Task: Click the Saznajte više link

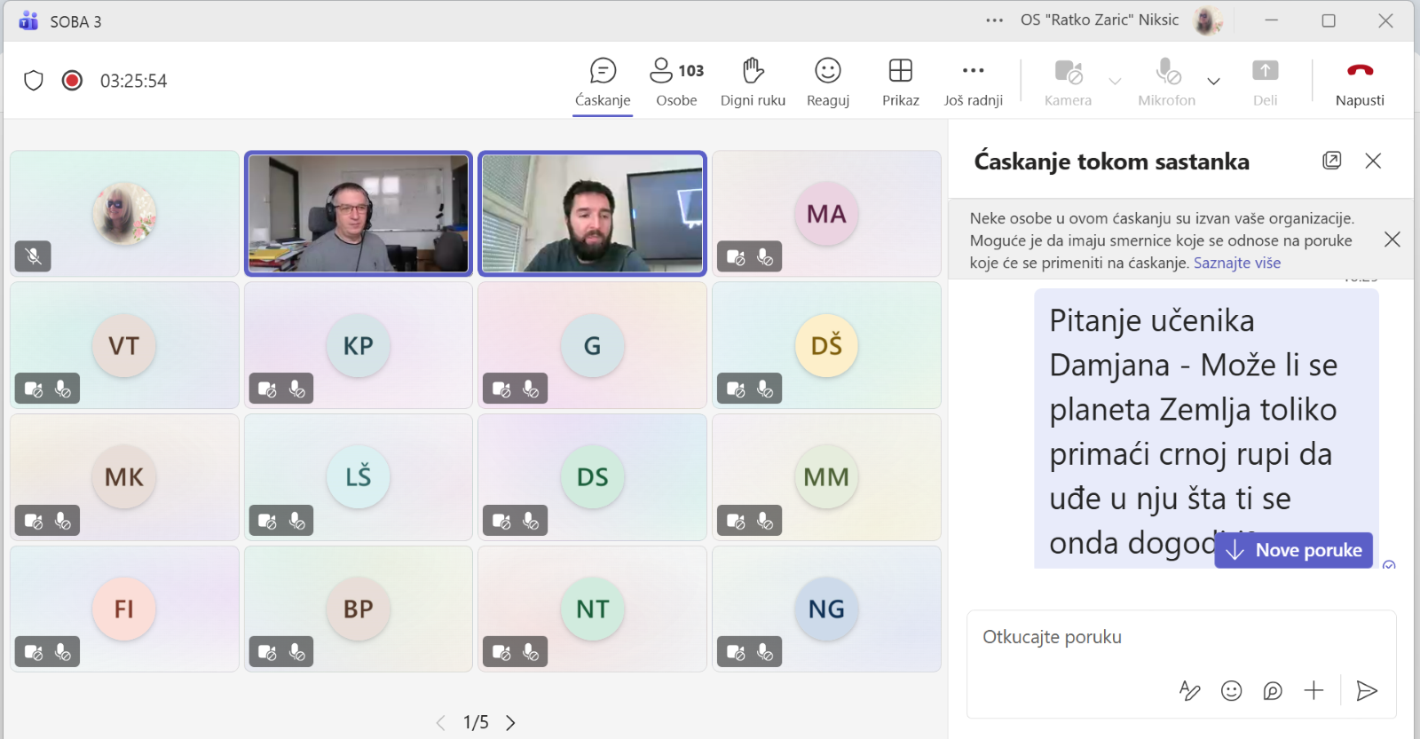Action: pos(1236,263)
